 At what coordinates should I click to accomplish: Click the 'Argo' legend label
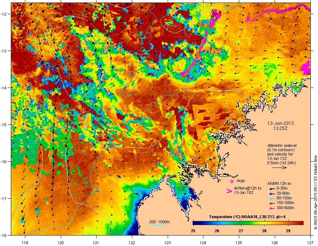click(241, 181)
